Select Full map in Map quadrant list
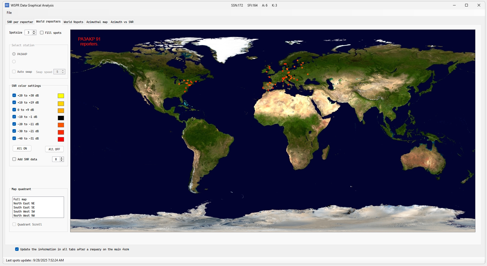The image size is (487, 266). (x=38, y=199)
